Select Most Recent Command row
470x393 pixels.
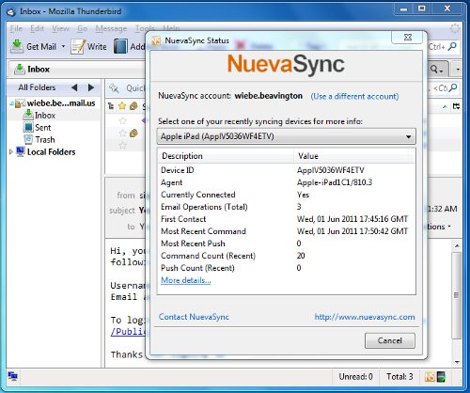(287, 231)
